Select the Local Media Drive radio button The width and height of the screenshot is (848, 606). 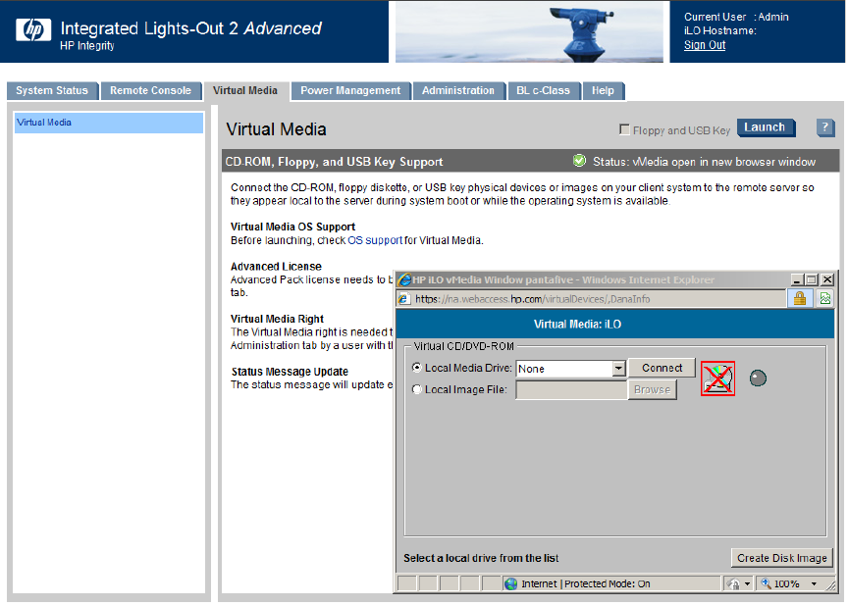(x=417, y=368)
